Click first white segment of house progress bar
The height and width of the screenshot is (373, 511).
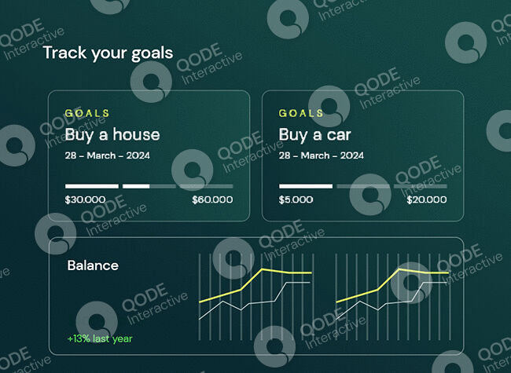point(92,186)
